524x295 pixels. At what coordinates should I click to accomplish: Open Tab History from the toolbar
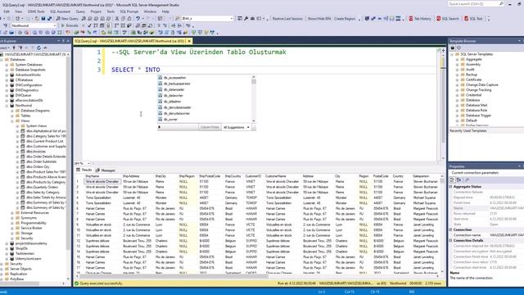click(x=420, y=18)
